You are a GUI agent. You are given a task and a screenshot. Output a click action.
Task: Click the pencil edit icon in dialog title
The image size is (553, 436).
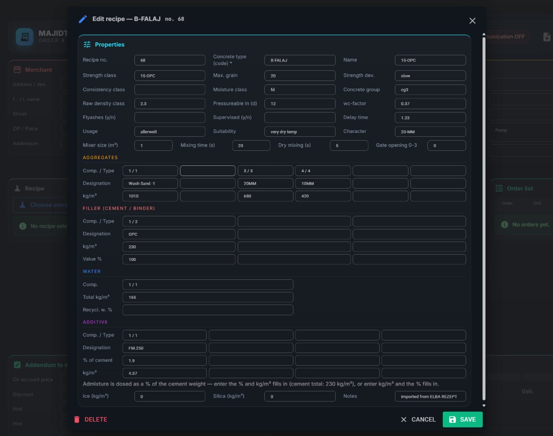click(82, 19)
